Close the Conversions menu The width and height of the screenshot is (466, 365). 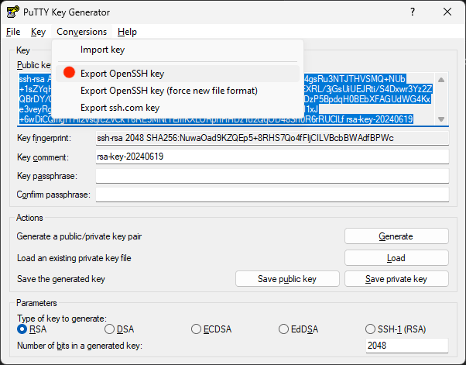click(82, 32)
